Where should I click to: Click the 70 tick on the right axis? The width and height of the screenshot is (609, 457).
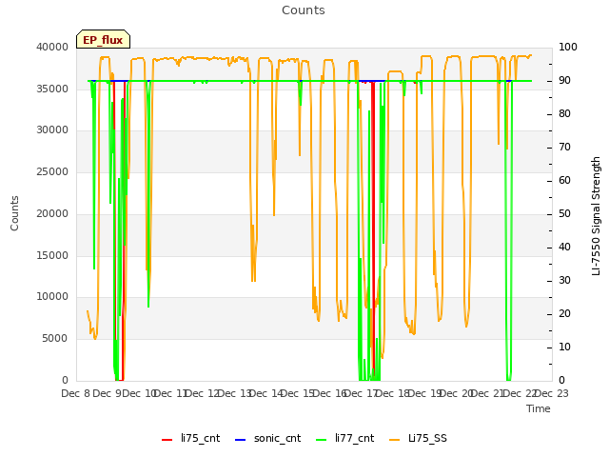(564, 148)
